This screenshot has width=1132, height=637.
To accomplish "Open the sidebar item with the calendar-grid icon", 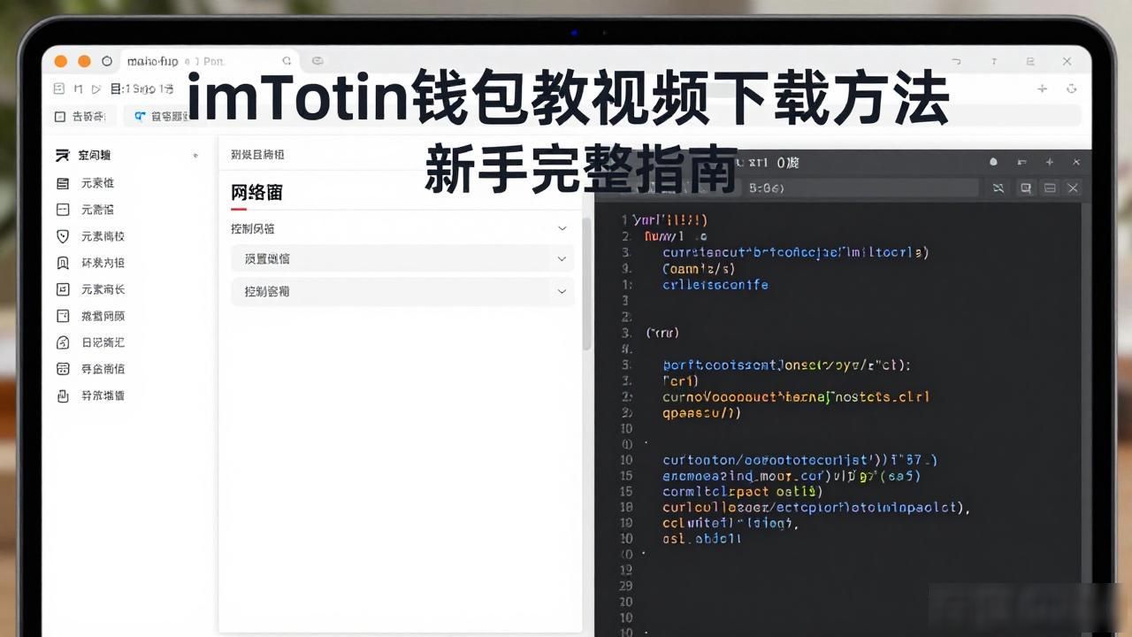I will point(90,369).
